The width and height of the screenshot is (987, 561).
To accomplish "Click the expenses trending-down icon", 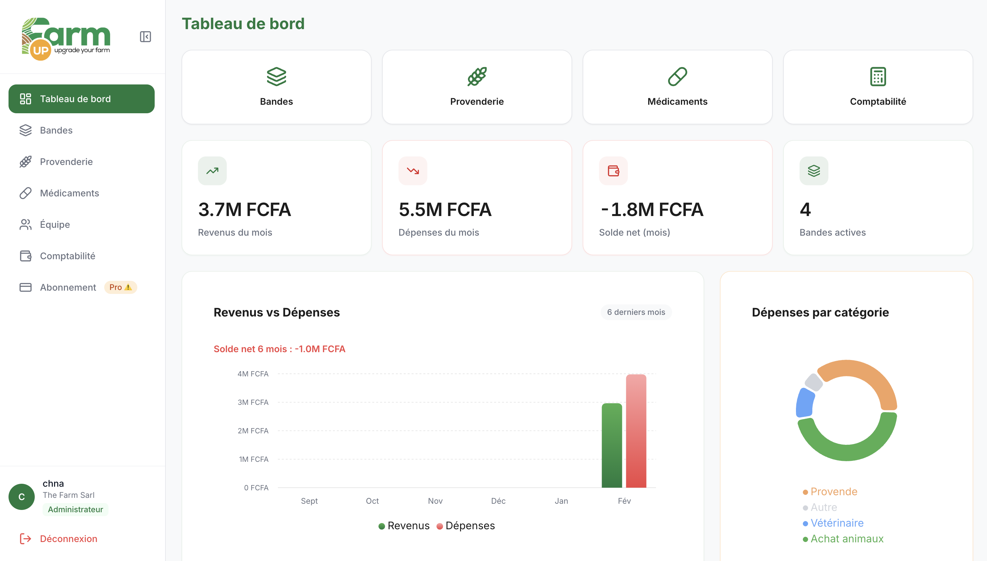I will coord(413,171).
